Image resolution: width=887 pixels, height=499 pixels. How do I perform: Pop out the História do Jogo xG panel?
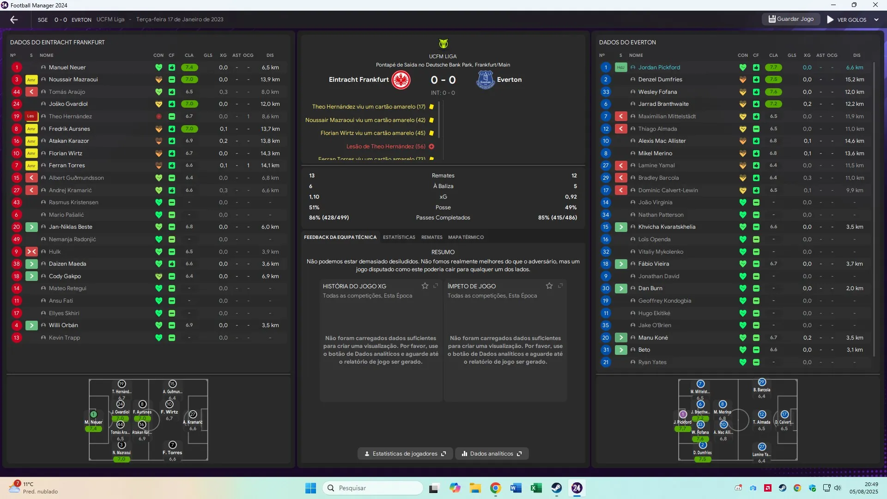coord(436,286)
